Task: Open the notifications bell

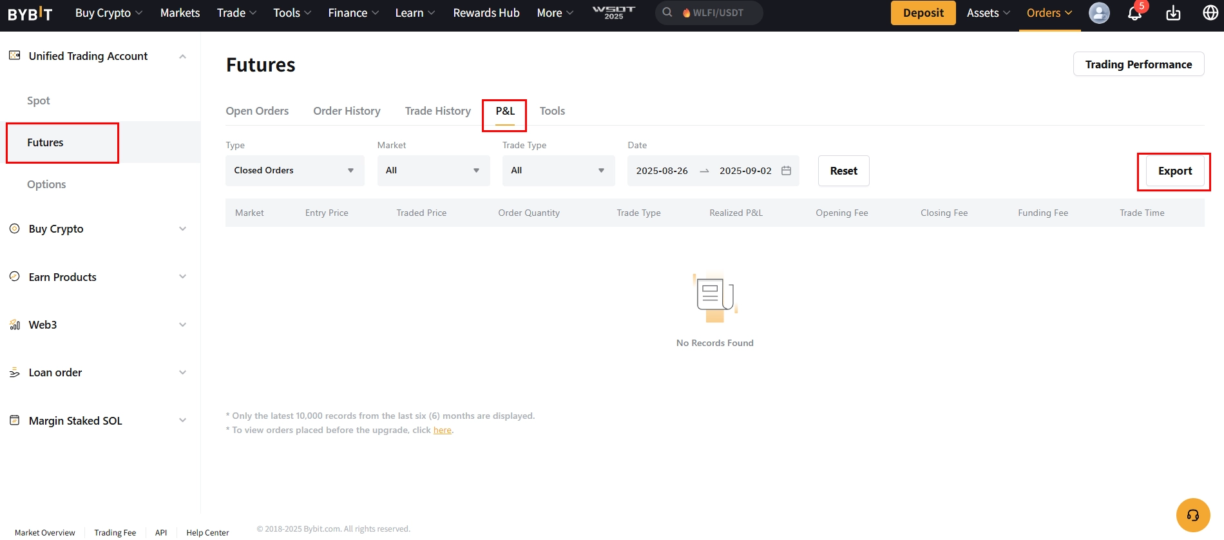Action: pos(1134,13)
